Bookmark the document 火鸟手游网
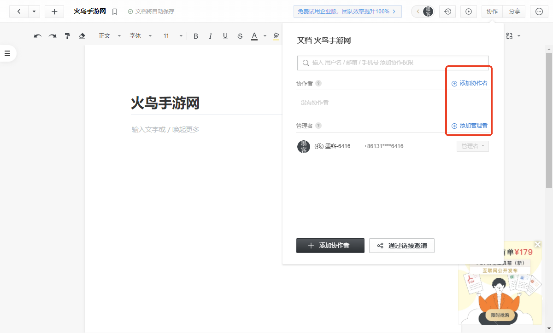This screenshot has height=333, width=553. coord(115,11)
